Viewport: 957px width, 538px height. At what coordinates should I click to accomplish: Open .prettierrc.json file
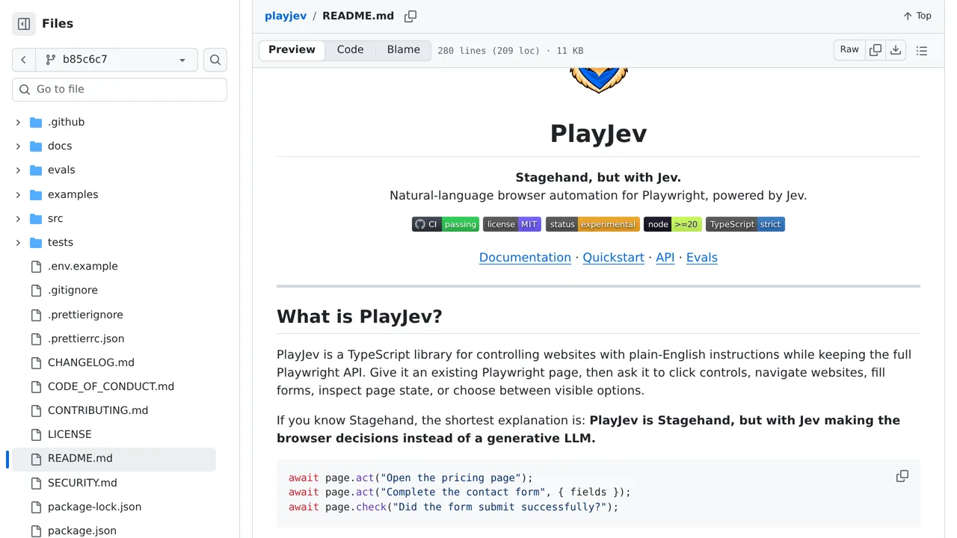pos(86,338)
